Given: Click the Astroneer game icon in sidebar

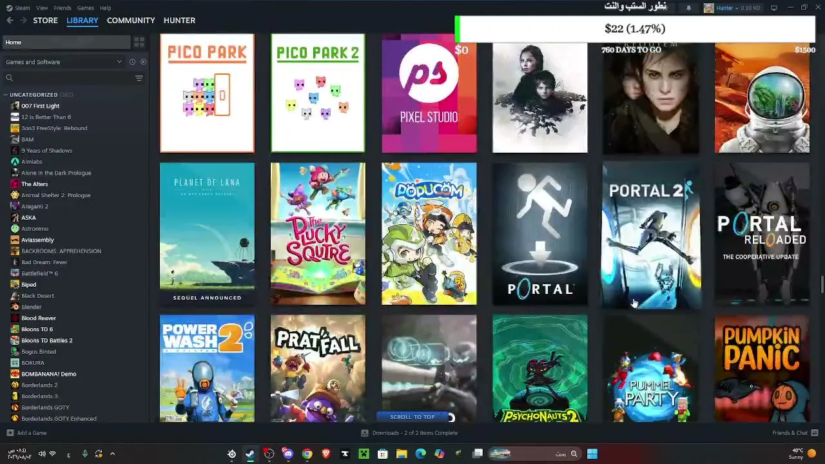Looking at the screenshot, I should [15, 229].
